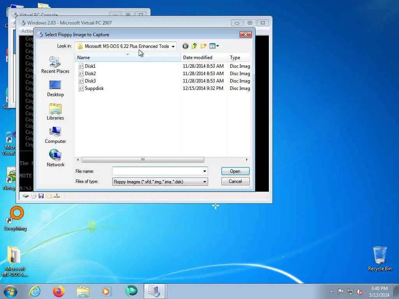Select the Disk2 image file
This screenshot has height=299, width=399.
pyautogui.click(x=90, y=74)
